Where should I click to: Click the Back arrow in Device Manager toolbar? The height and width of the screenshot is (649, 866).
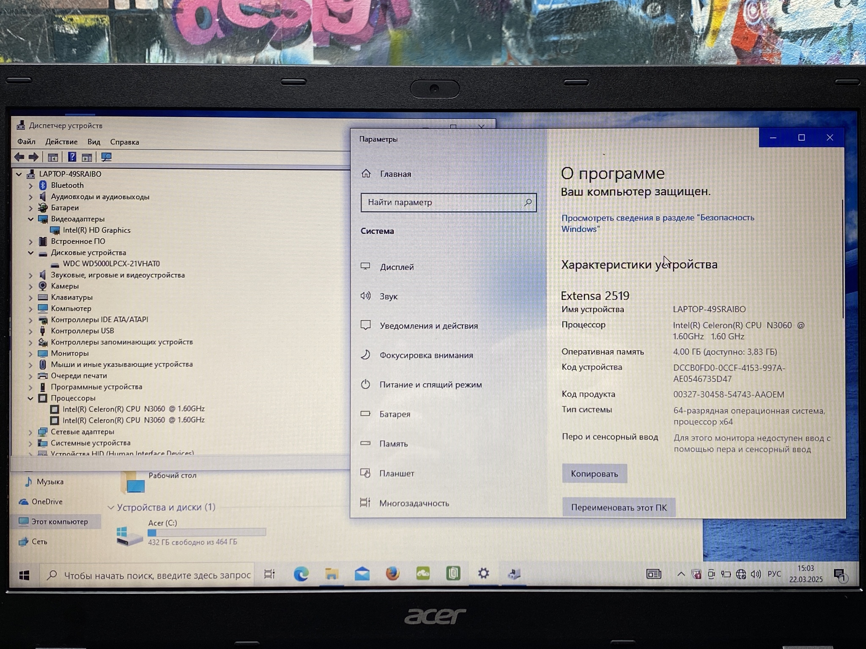(x=19, y=157)
